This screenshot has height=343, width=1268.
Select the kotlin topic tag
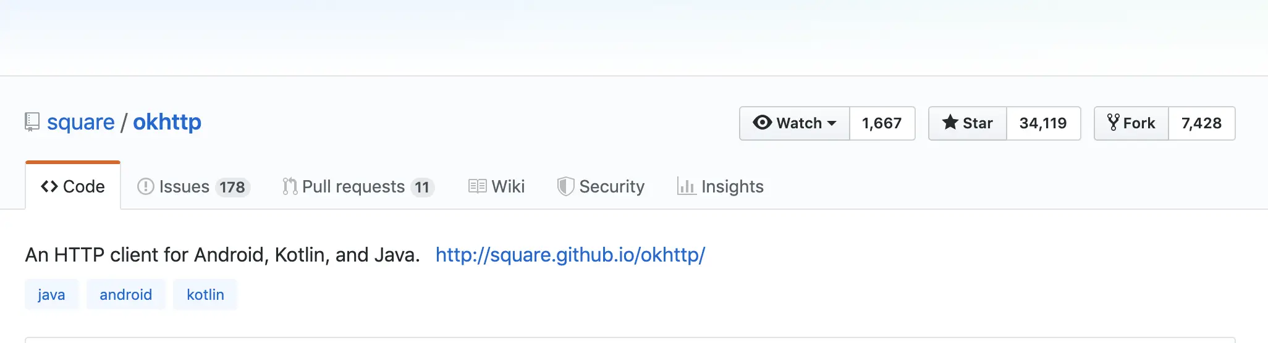click(x=205, y=294)
